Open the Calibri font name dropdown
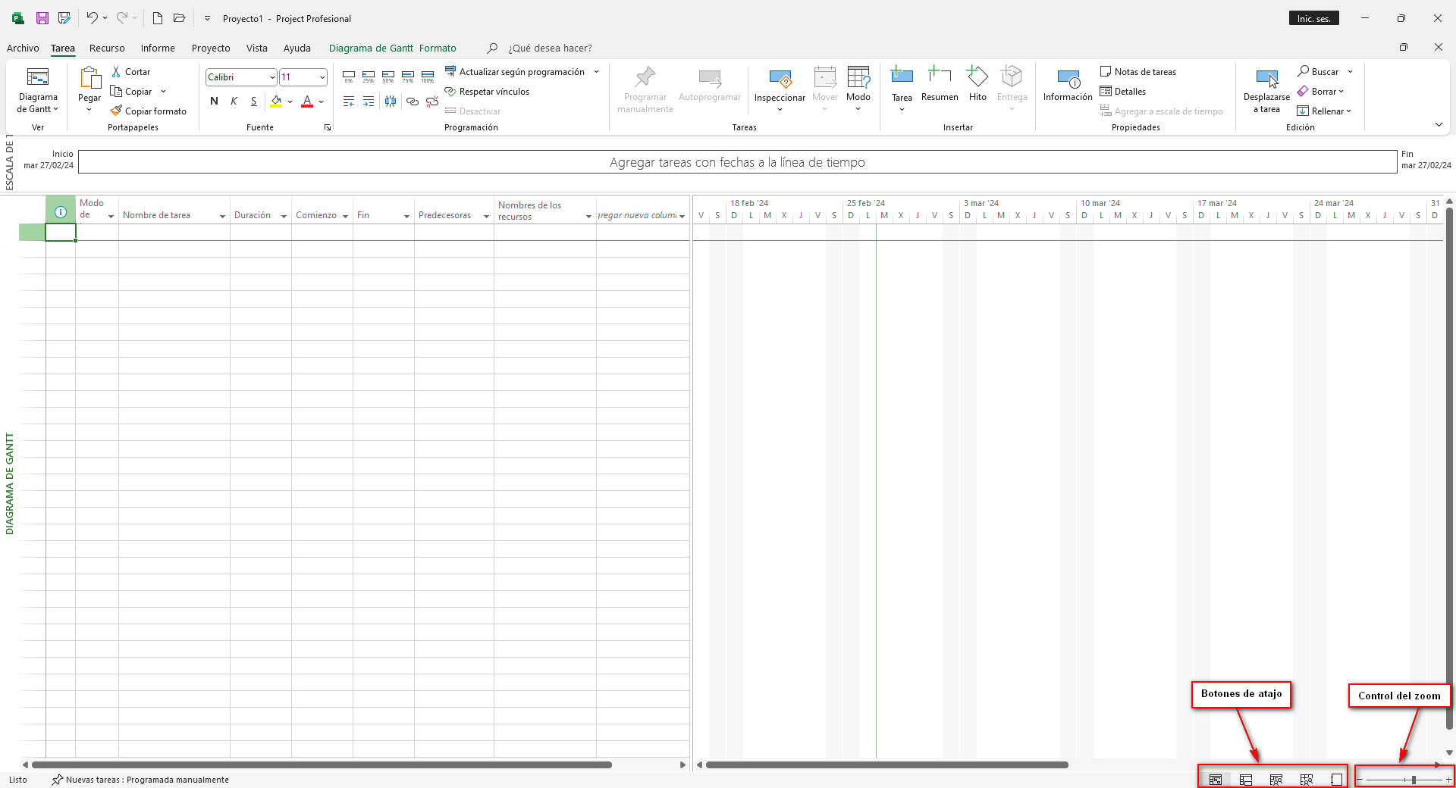This screenshot has width=1456, height=788. (x=272, y=77)
